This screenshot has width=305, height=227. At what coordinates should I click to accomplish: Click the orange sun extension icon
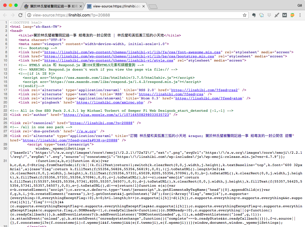[x=292, y=15]
